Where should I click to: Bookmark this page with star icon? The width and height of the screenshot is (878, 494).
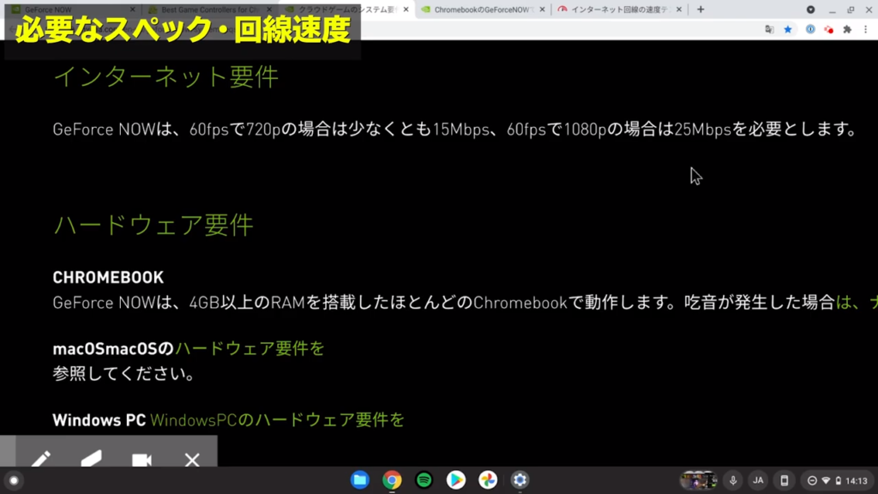click(x=788, y=29)
